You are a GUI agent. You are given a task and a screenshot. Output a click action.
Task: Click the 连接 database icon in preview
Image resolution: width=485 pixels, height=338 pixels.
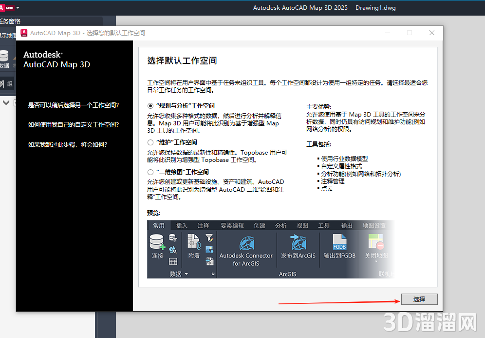[x=157, y=242]
